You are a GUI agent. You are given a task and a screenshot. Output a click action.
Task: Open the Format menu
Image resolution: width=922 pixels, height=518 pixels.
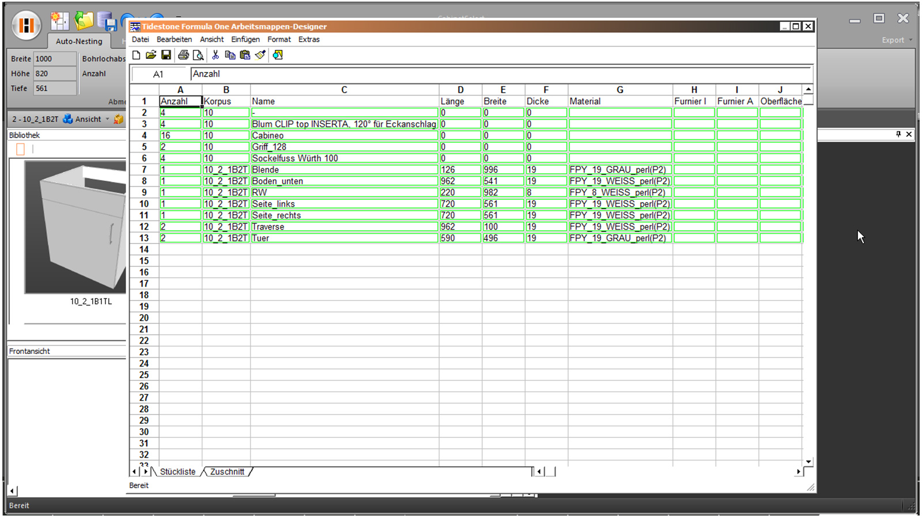pos(279,40)
